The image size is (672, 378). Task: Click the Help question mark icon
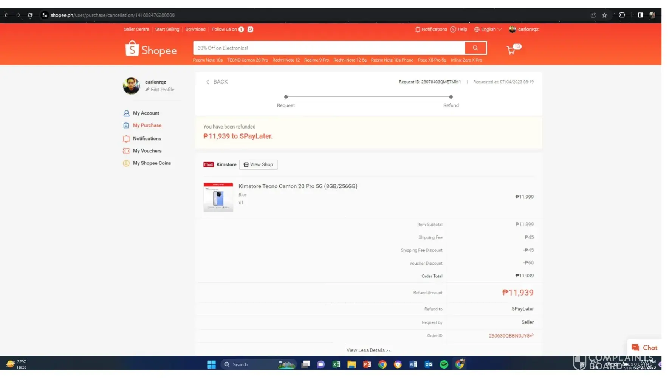[453, 29]
